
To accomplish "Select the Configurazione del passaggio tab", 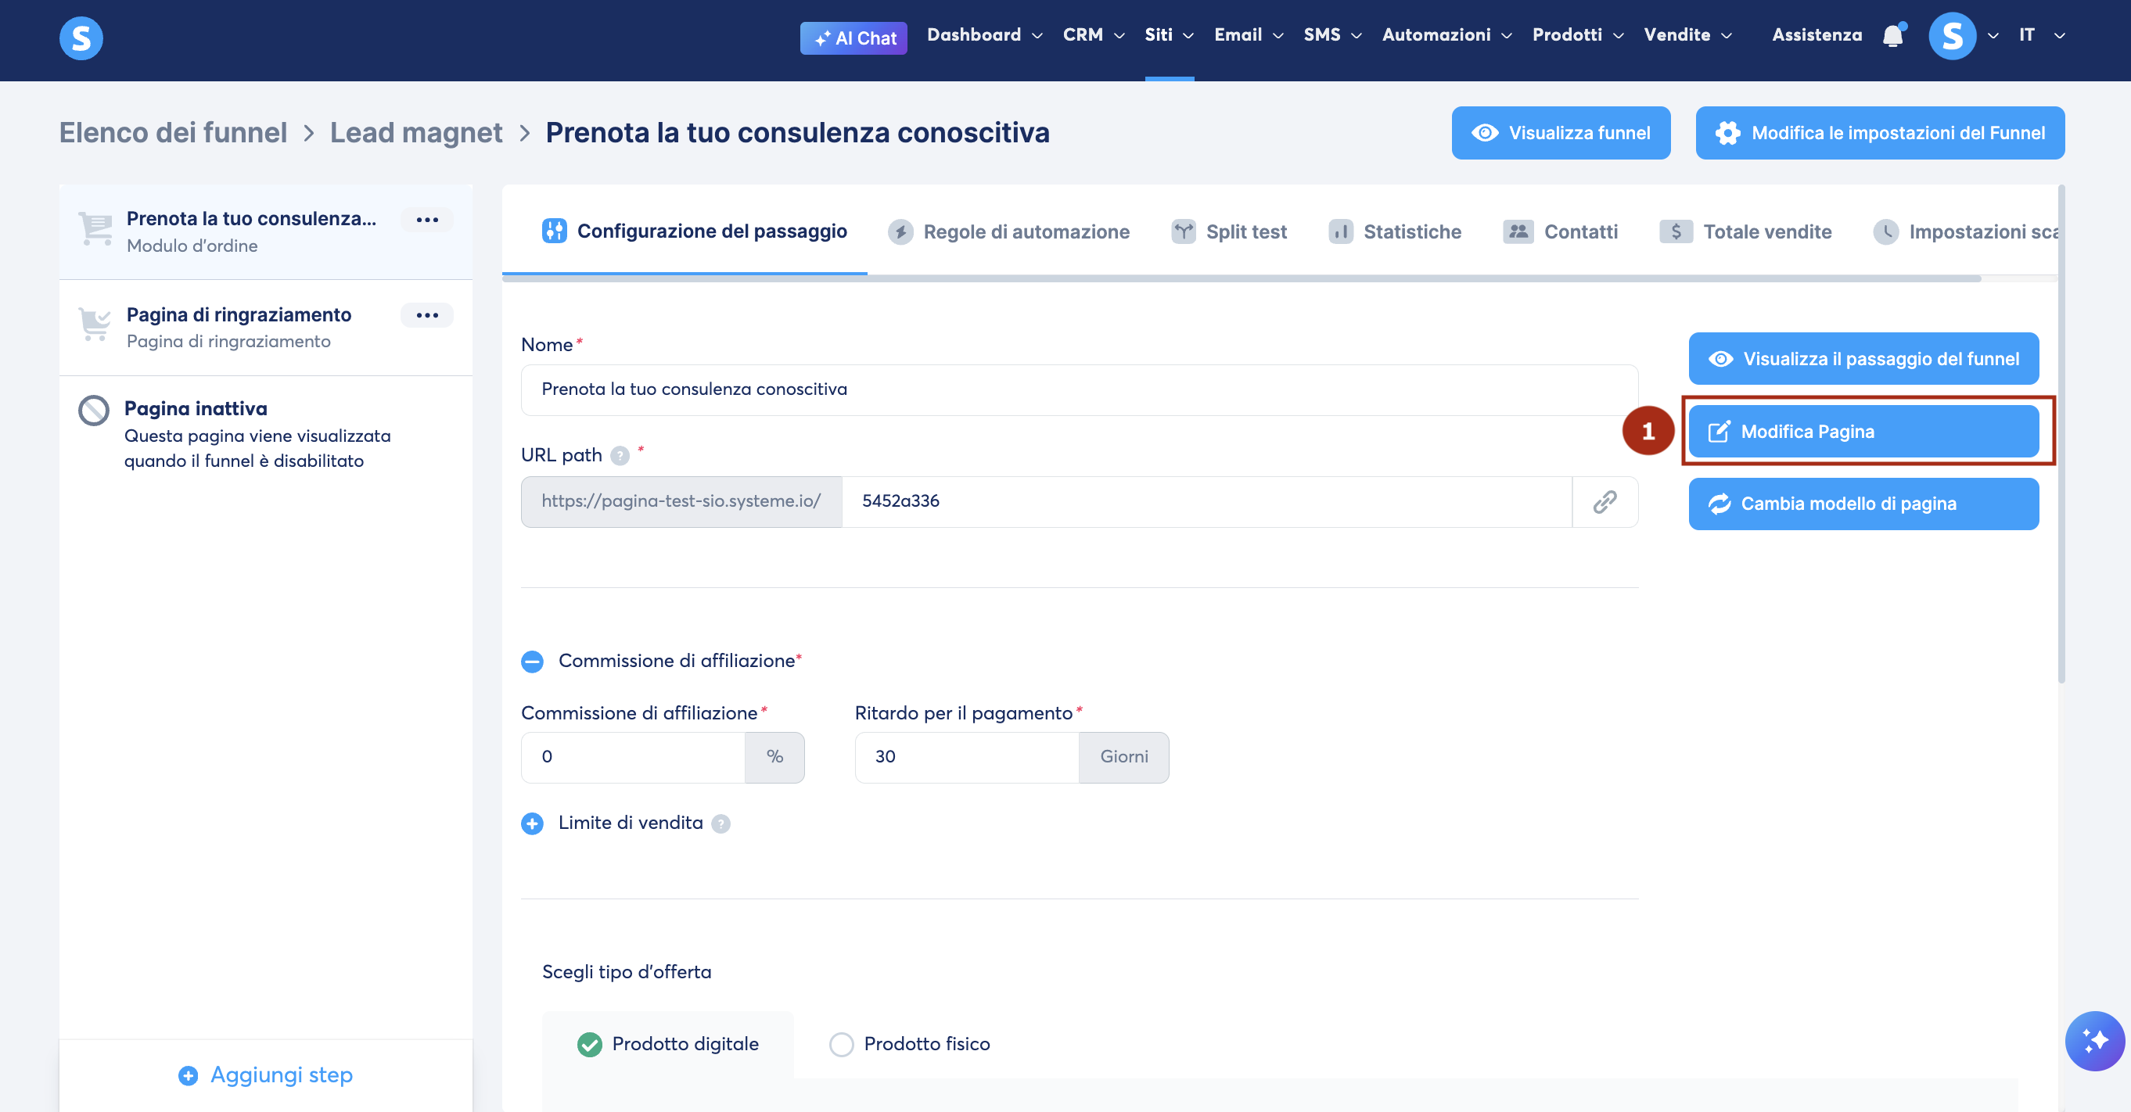I will coord(694,231).
